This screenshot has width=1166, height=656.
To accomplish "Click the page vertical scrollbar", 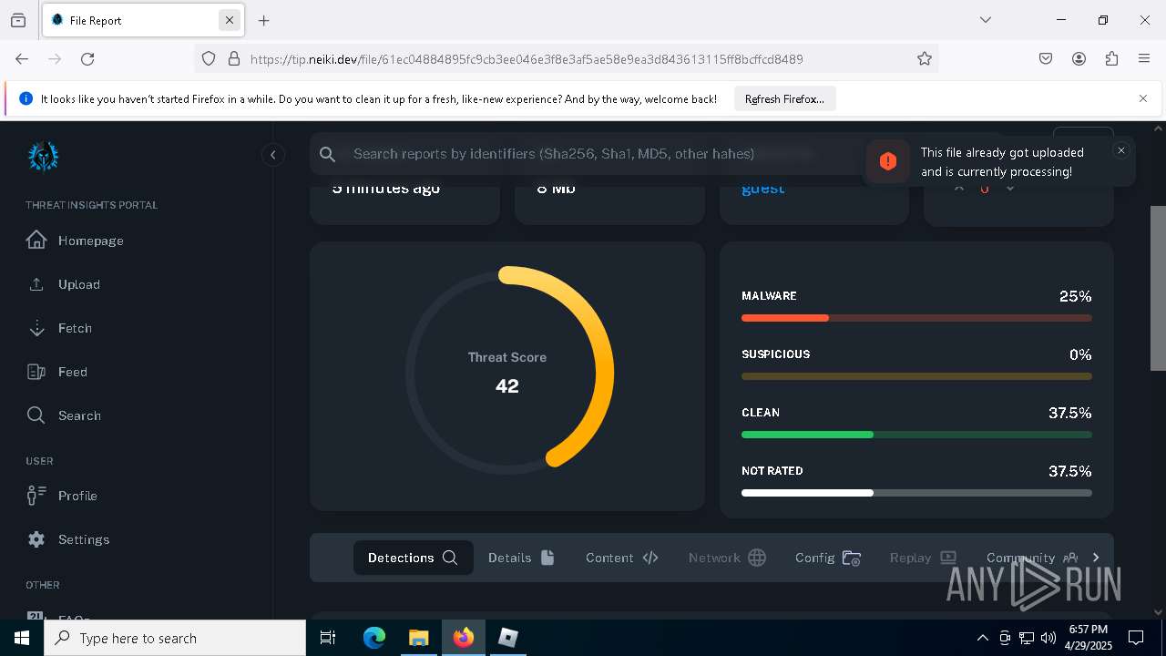I will coord(1158,288).
